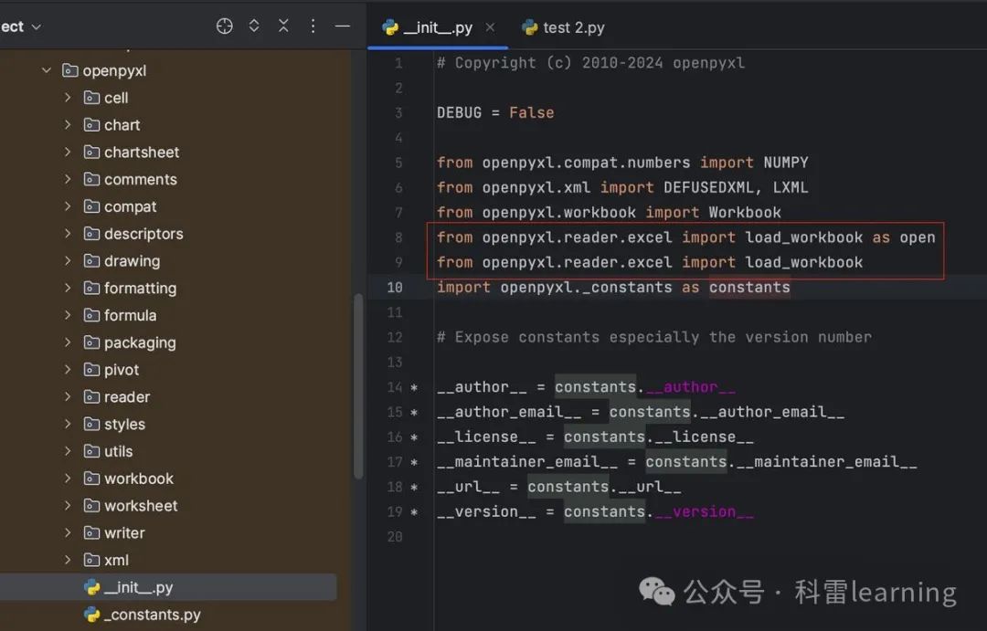The width and height of the screenshot is (987, 631).
Task: Collapse the openpyxl folder
Action: pos(46,69)
